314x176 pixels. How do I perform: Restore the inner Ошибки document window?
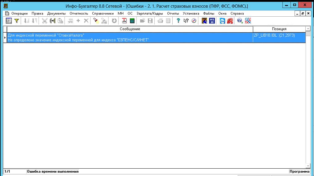[x=303, y=13]
